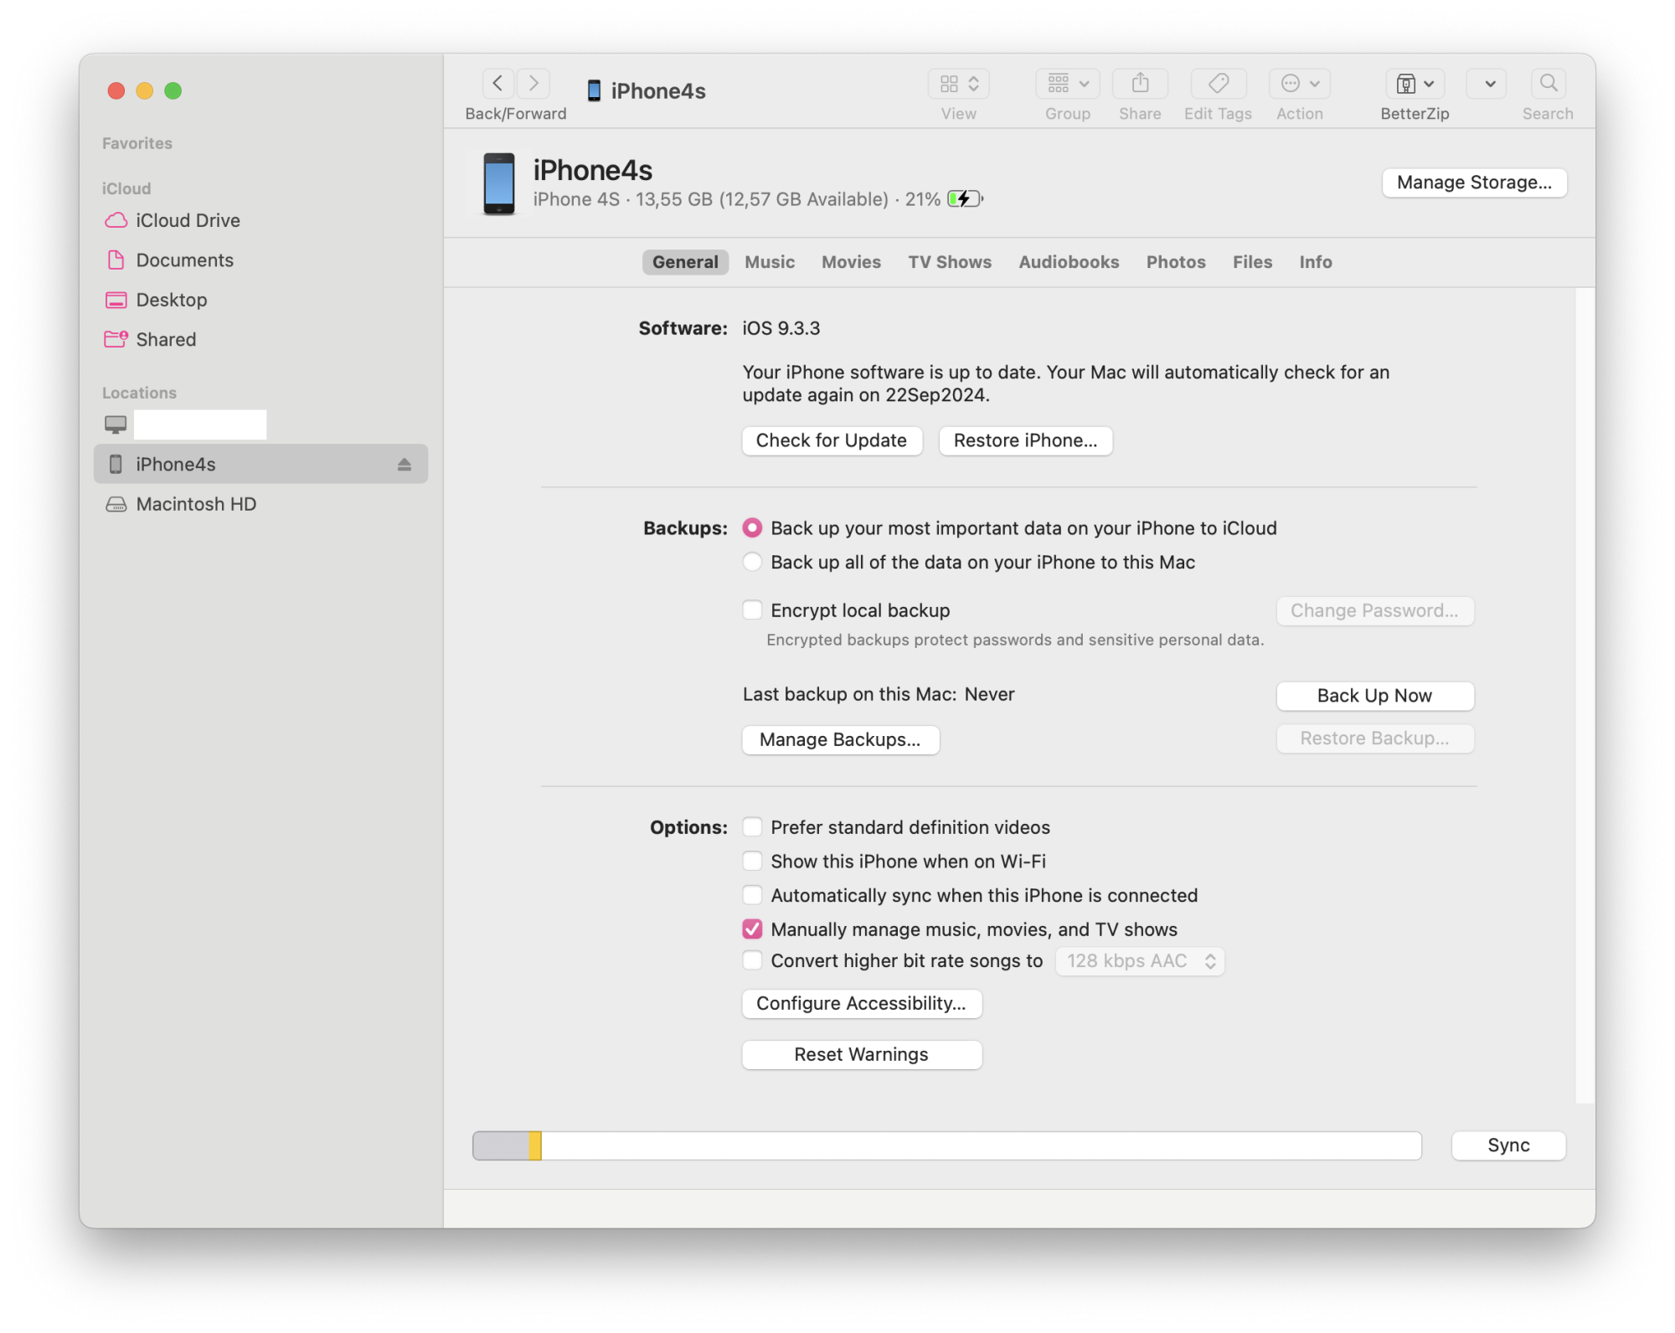The image size is (1675, 1333).
Task: Open the Shared sidebar folder
Action: (261, 339)
